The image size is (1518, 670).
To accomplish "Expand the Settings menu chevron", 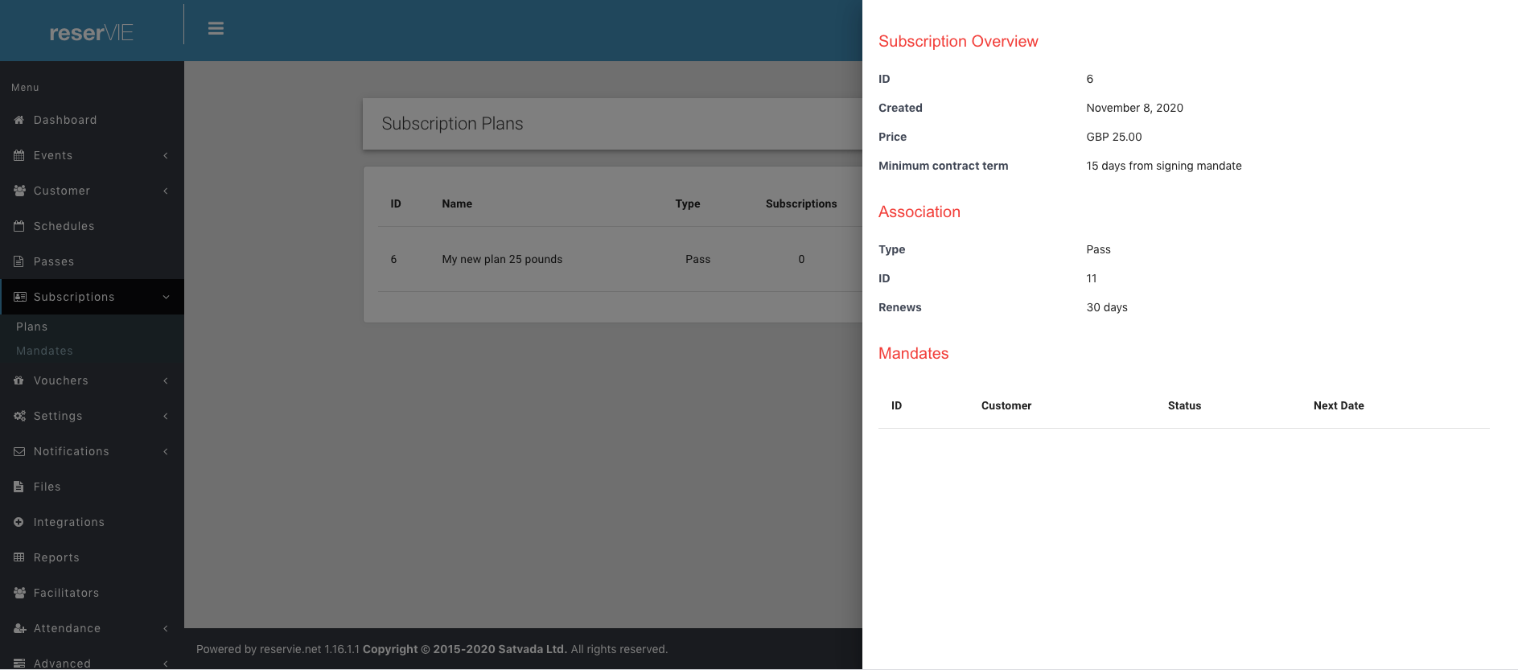I will click(166, 416).
